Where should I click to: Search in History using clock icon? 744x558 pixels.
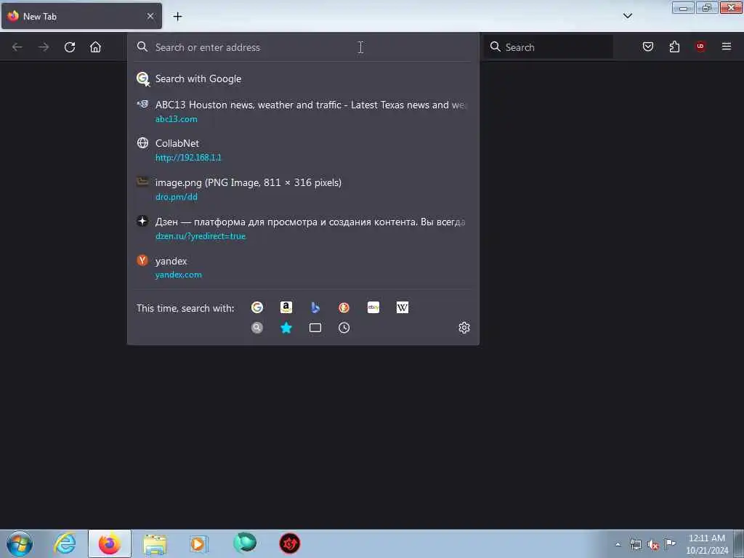pos(344,328)
